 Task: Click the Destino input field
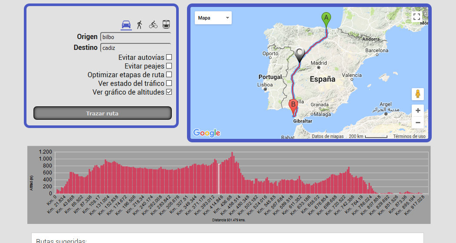click(135, 48)
